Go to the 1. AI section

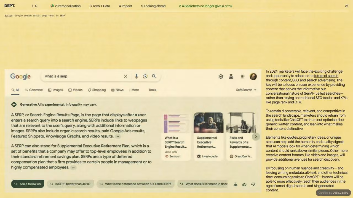pyautogui.click(x=34, y=6)
